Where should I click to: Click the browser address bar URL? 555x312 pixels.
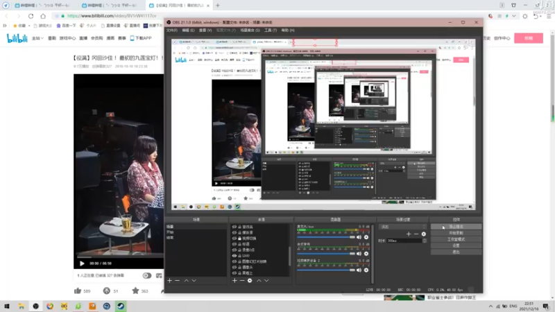click(x=112, y=16)
